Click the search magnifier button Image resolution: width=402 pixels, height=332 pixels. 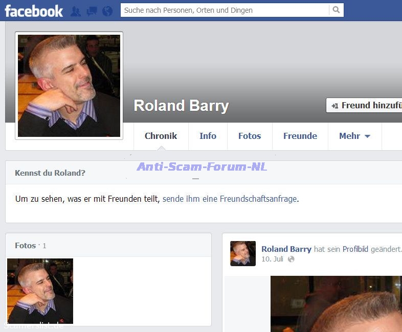click(336, 10)
